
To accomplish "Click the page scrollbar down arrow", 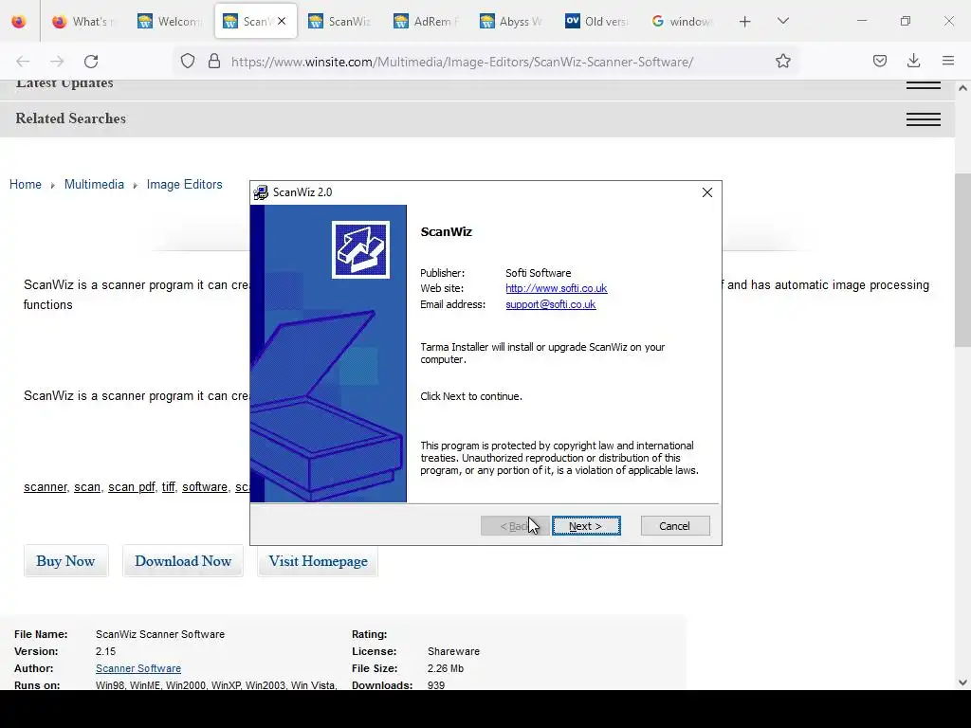I will [x=962, y=682].
